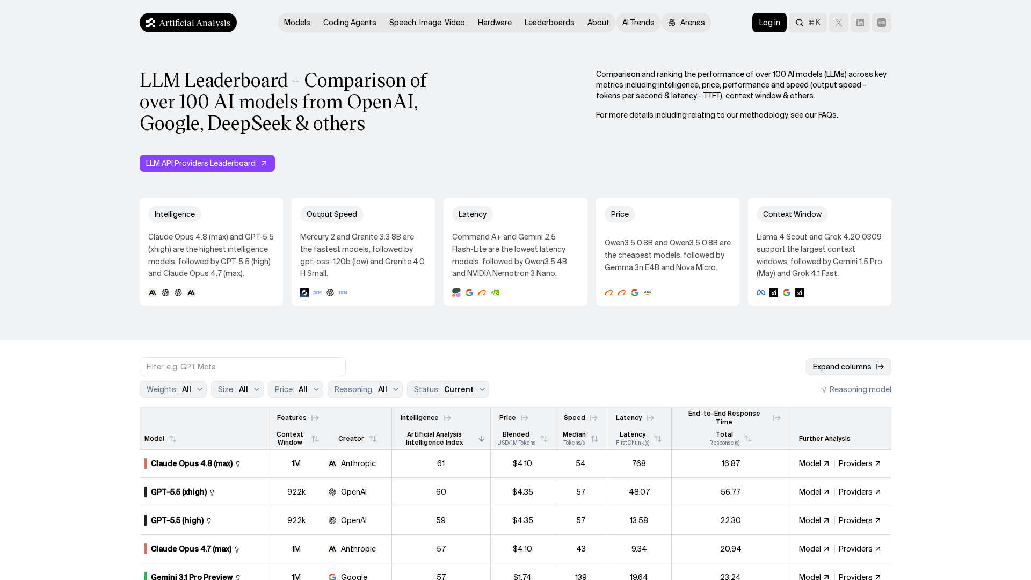Open Speech, Image, Video menu
This screenshot has width=1031, height=580.
point(427,23)
